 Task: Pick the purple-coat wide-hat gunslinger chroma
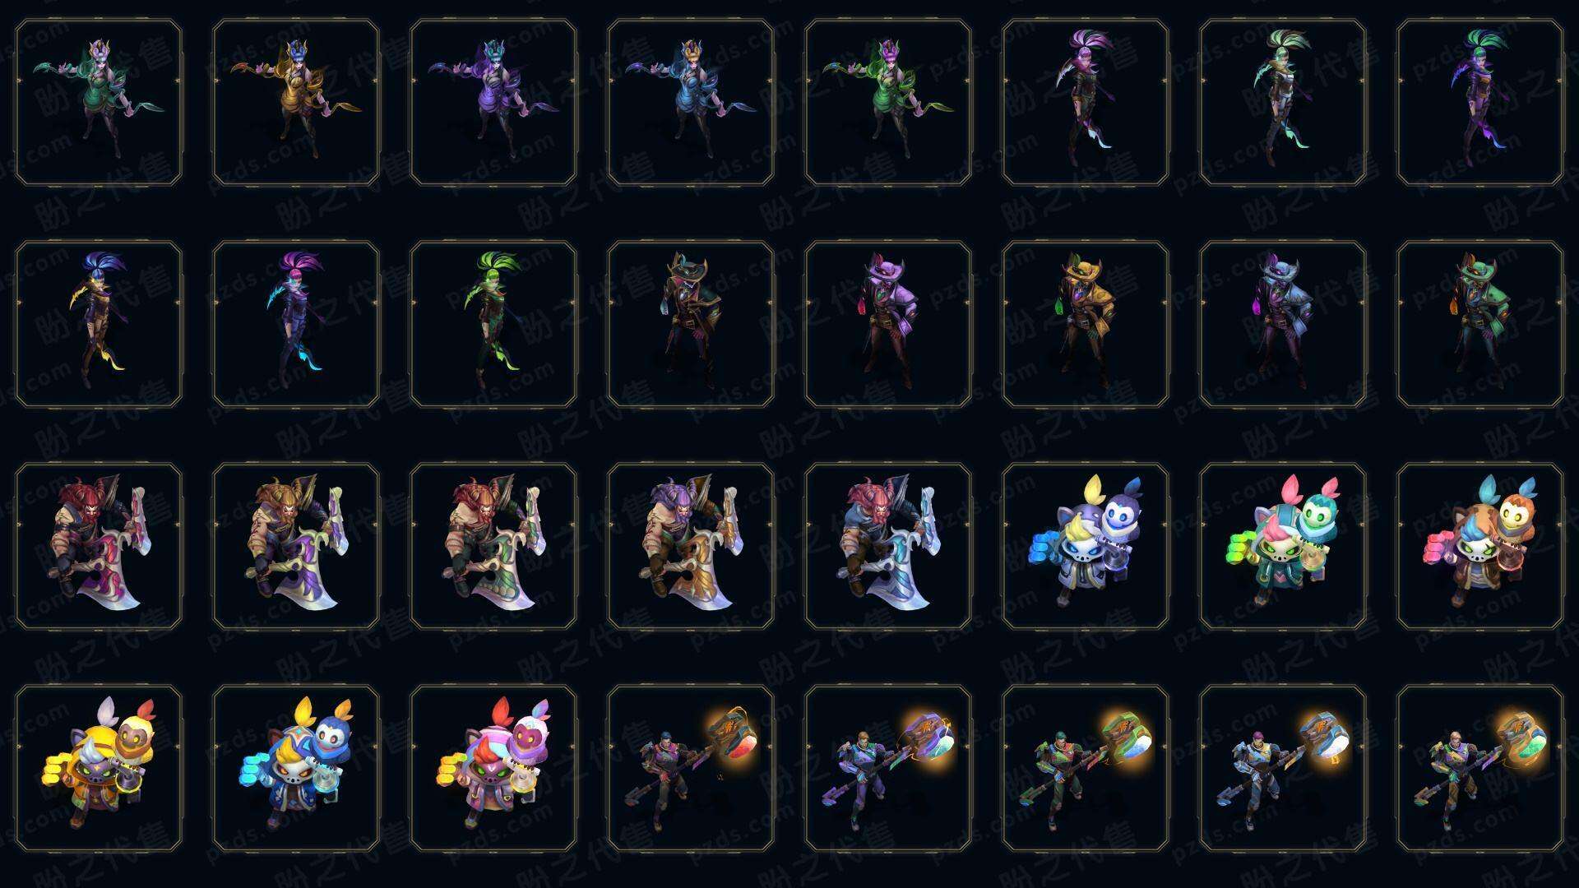[x=888, y=325]
